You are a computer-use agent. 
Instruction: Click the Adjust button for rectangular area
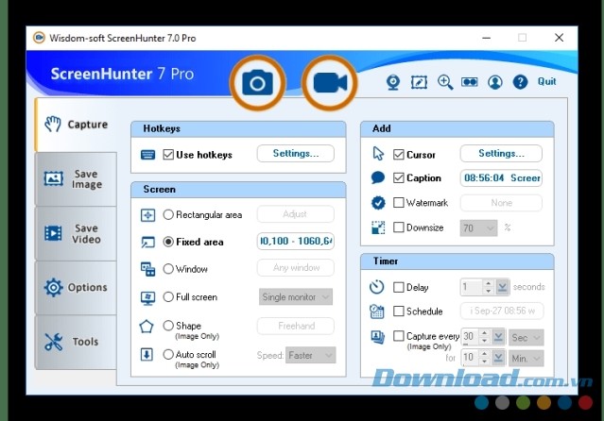(296, 214)
